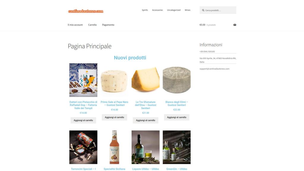This screenshot has height=171, width=304.
Task: Open the Datteri con Pistacchio product image
Action: coord(83,80)
